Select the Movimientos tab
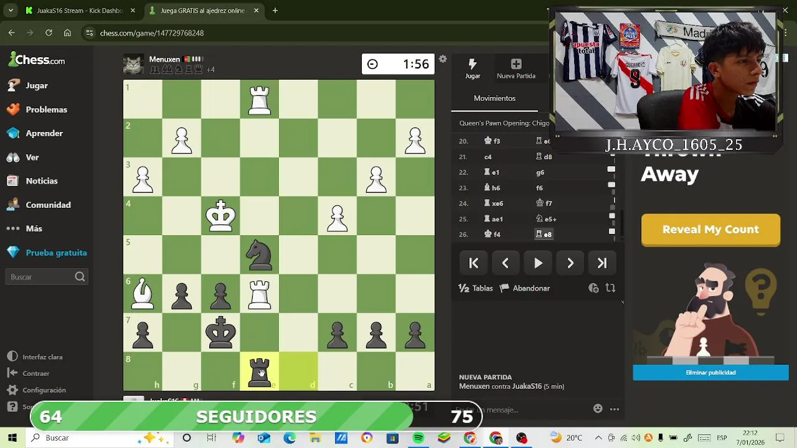This screenshot has height=448, width=797. (x=494, y=98)
